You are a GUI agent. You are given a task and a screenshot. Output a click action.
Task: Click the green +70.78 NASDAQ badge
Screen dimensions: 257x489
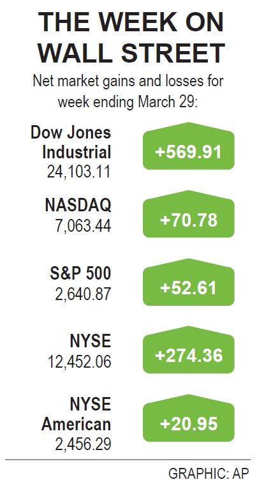(x=189, y=214)
